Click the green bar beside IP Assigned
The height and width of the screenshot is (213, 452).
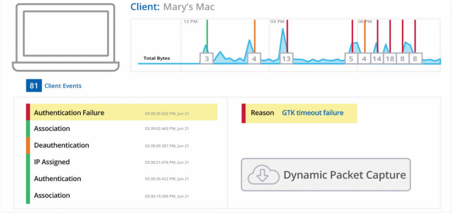(28, 162)
